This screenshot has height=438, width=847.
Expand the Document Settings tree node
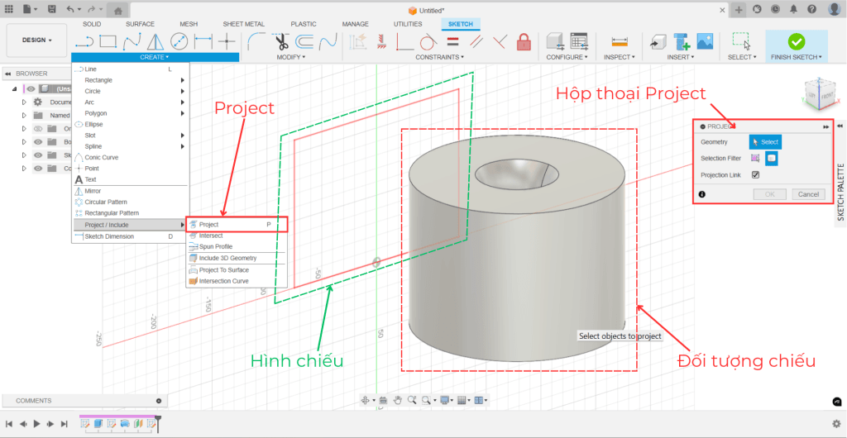[x=25, y=102]
